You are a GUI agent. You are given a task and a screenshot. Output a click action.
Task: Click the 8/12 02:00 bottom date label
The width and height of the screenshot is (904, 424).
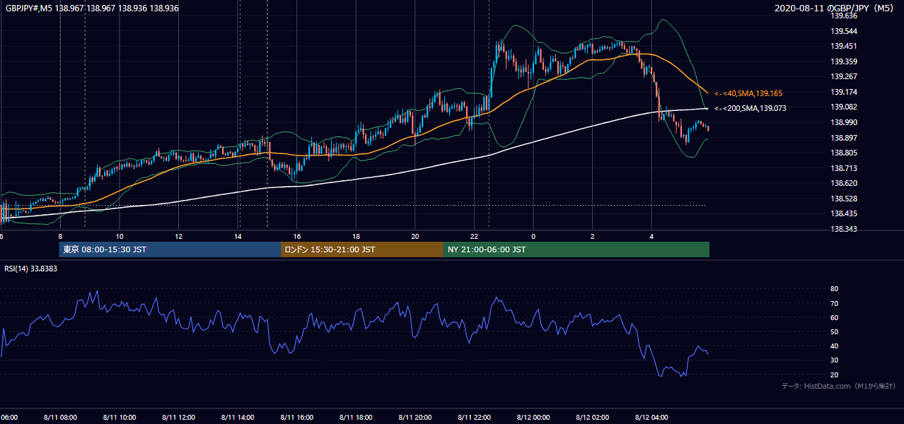(593, 417)
